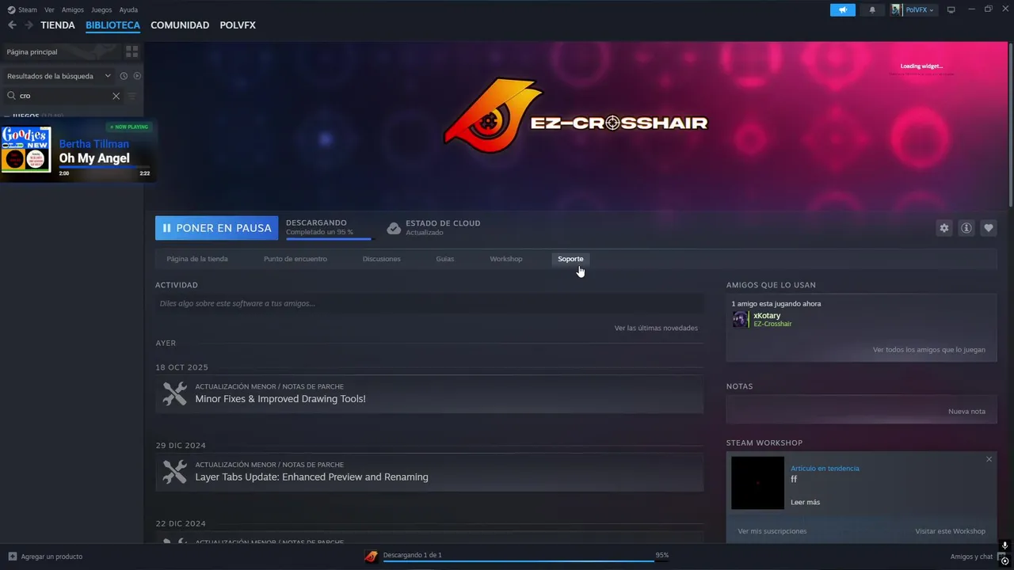Clear the library search with the X
The height and width of the screenshot is (570, 1014).
tap(116, 96)
